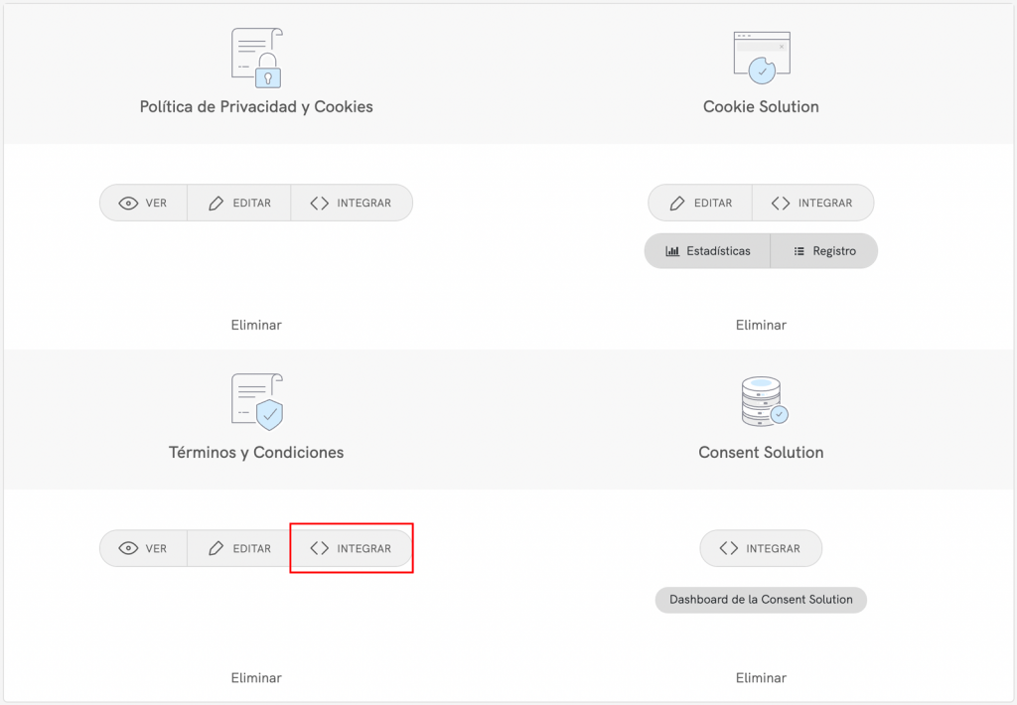Click the list icon beside Registro
The image size is (1017, 705).
click(799, 251)
